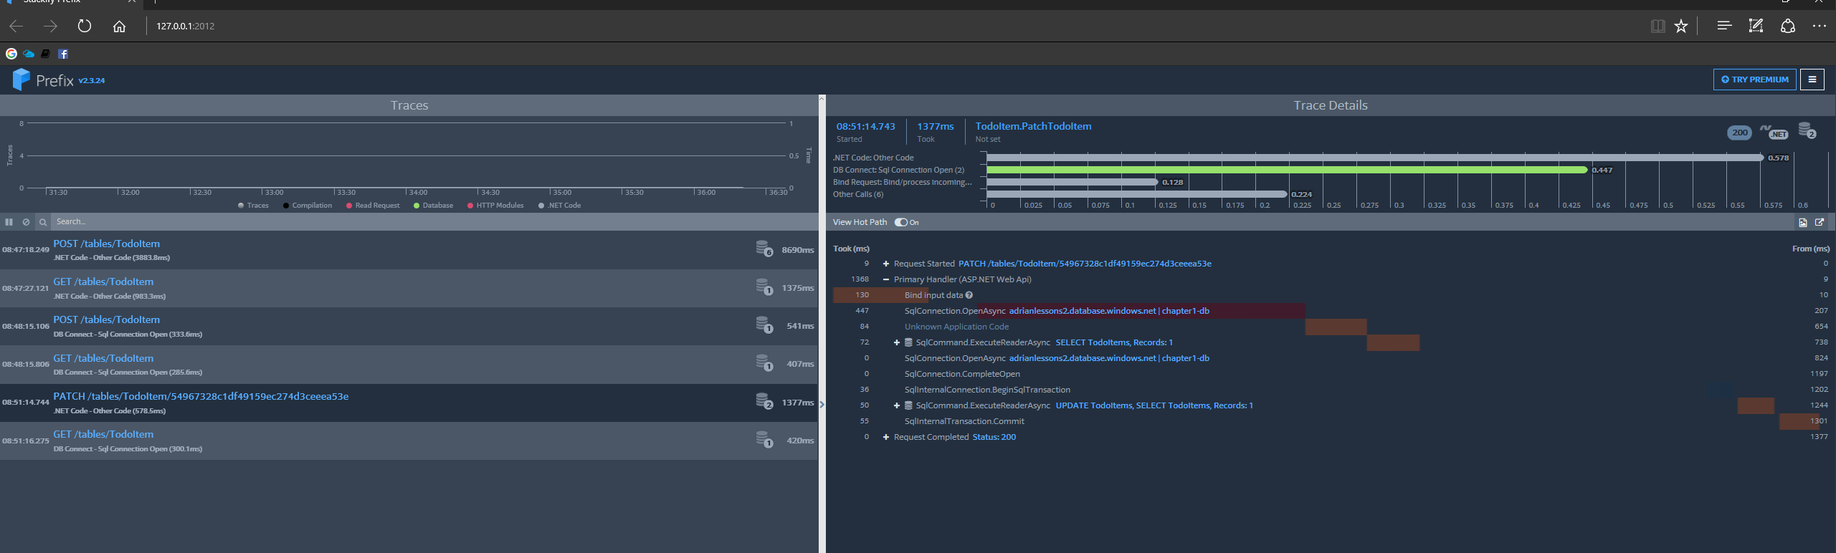This screenshot has height=553, width=1836.
Task: Export trace as image icon
Action: click(x=1803, y=222)
